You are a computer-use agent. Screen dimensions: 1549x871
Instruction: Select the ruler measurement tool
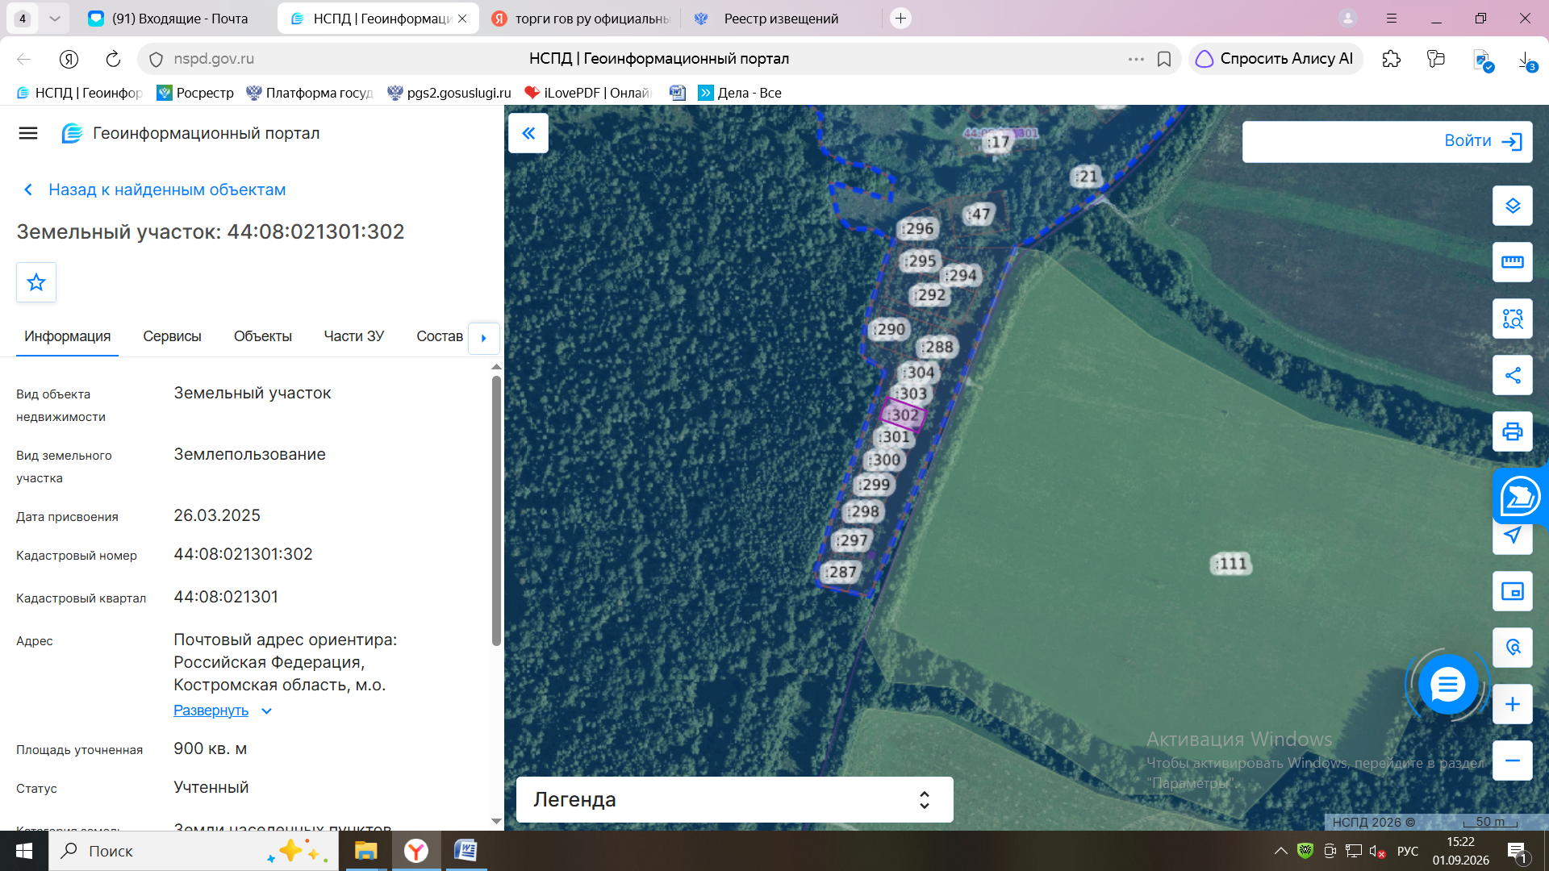click(x=1513, y=262)
